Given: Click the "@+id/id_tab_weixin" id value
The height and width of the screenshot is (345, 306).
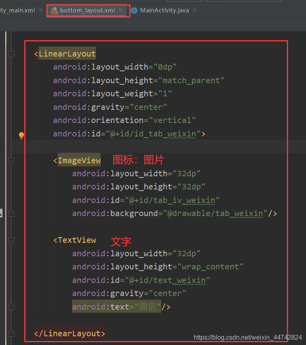Looking at the screenshot, I should (153, 134).
